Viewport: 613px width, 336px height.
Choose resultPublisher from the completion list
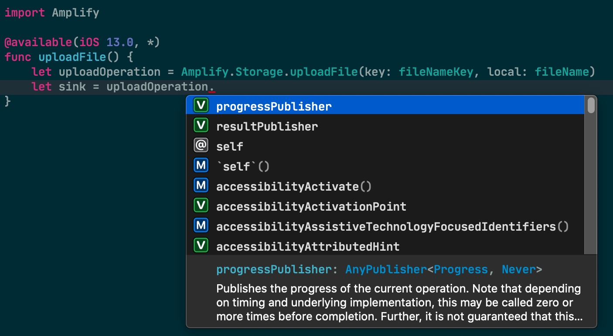pyautogui.click(x=385, y=126)
